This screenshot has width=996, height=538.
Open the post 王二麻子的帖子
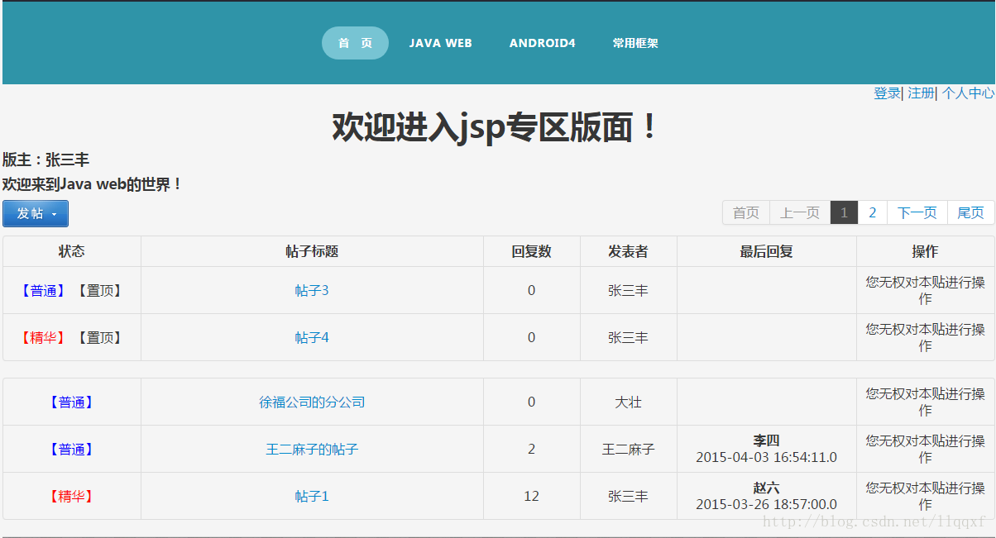pyautogui.click(x=312, y=449)
